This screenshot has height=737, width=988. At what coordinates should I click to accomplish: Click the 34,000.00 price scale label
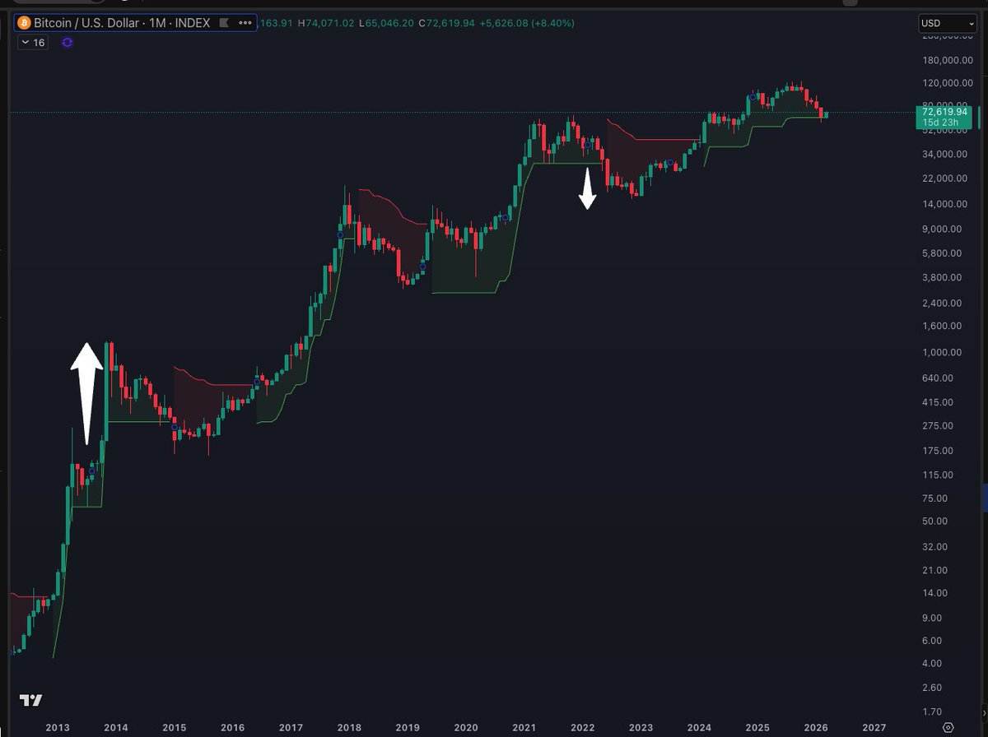[943, 154]
